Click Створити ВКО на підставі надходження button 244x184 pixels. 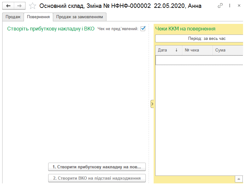pos(97,178)
